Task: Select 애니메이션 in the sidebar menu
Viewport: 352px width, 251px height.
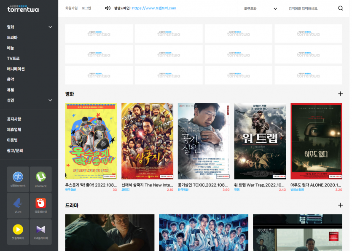Action: 16,69
